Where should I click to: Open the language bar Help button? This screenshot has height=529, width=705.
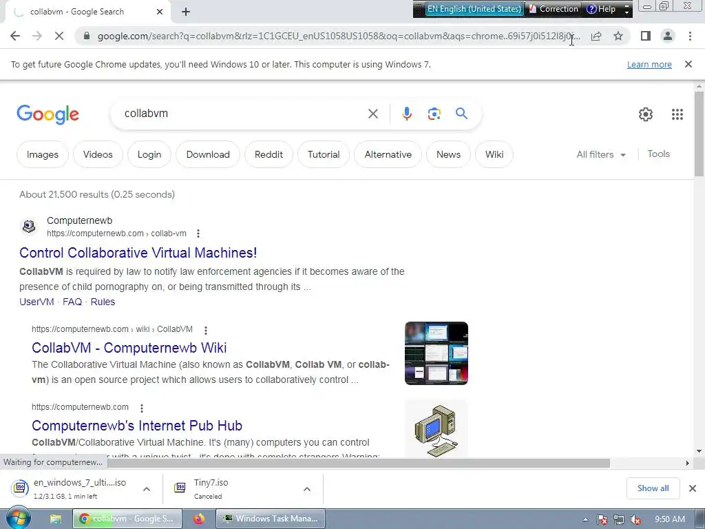coord(602,9)
